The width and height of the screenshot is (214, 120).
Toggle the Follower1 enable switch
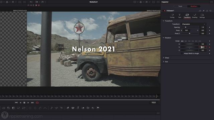[164, 11]
